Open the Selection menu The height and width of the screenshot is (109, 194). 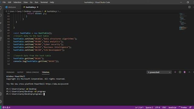coord(17,2)
